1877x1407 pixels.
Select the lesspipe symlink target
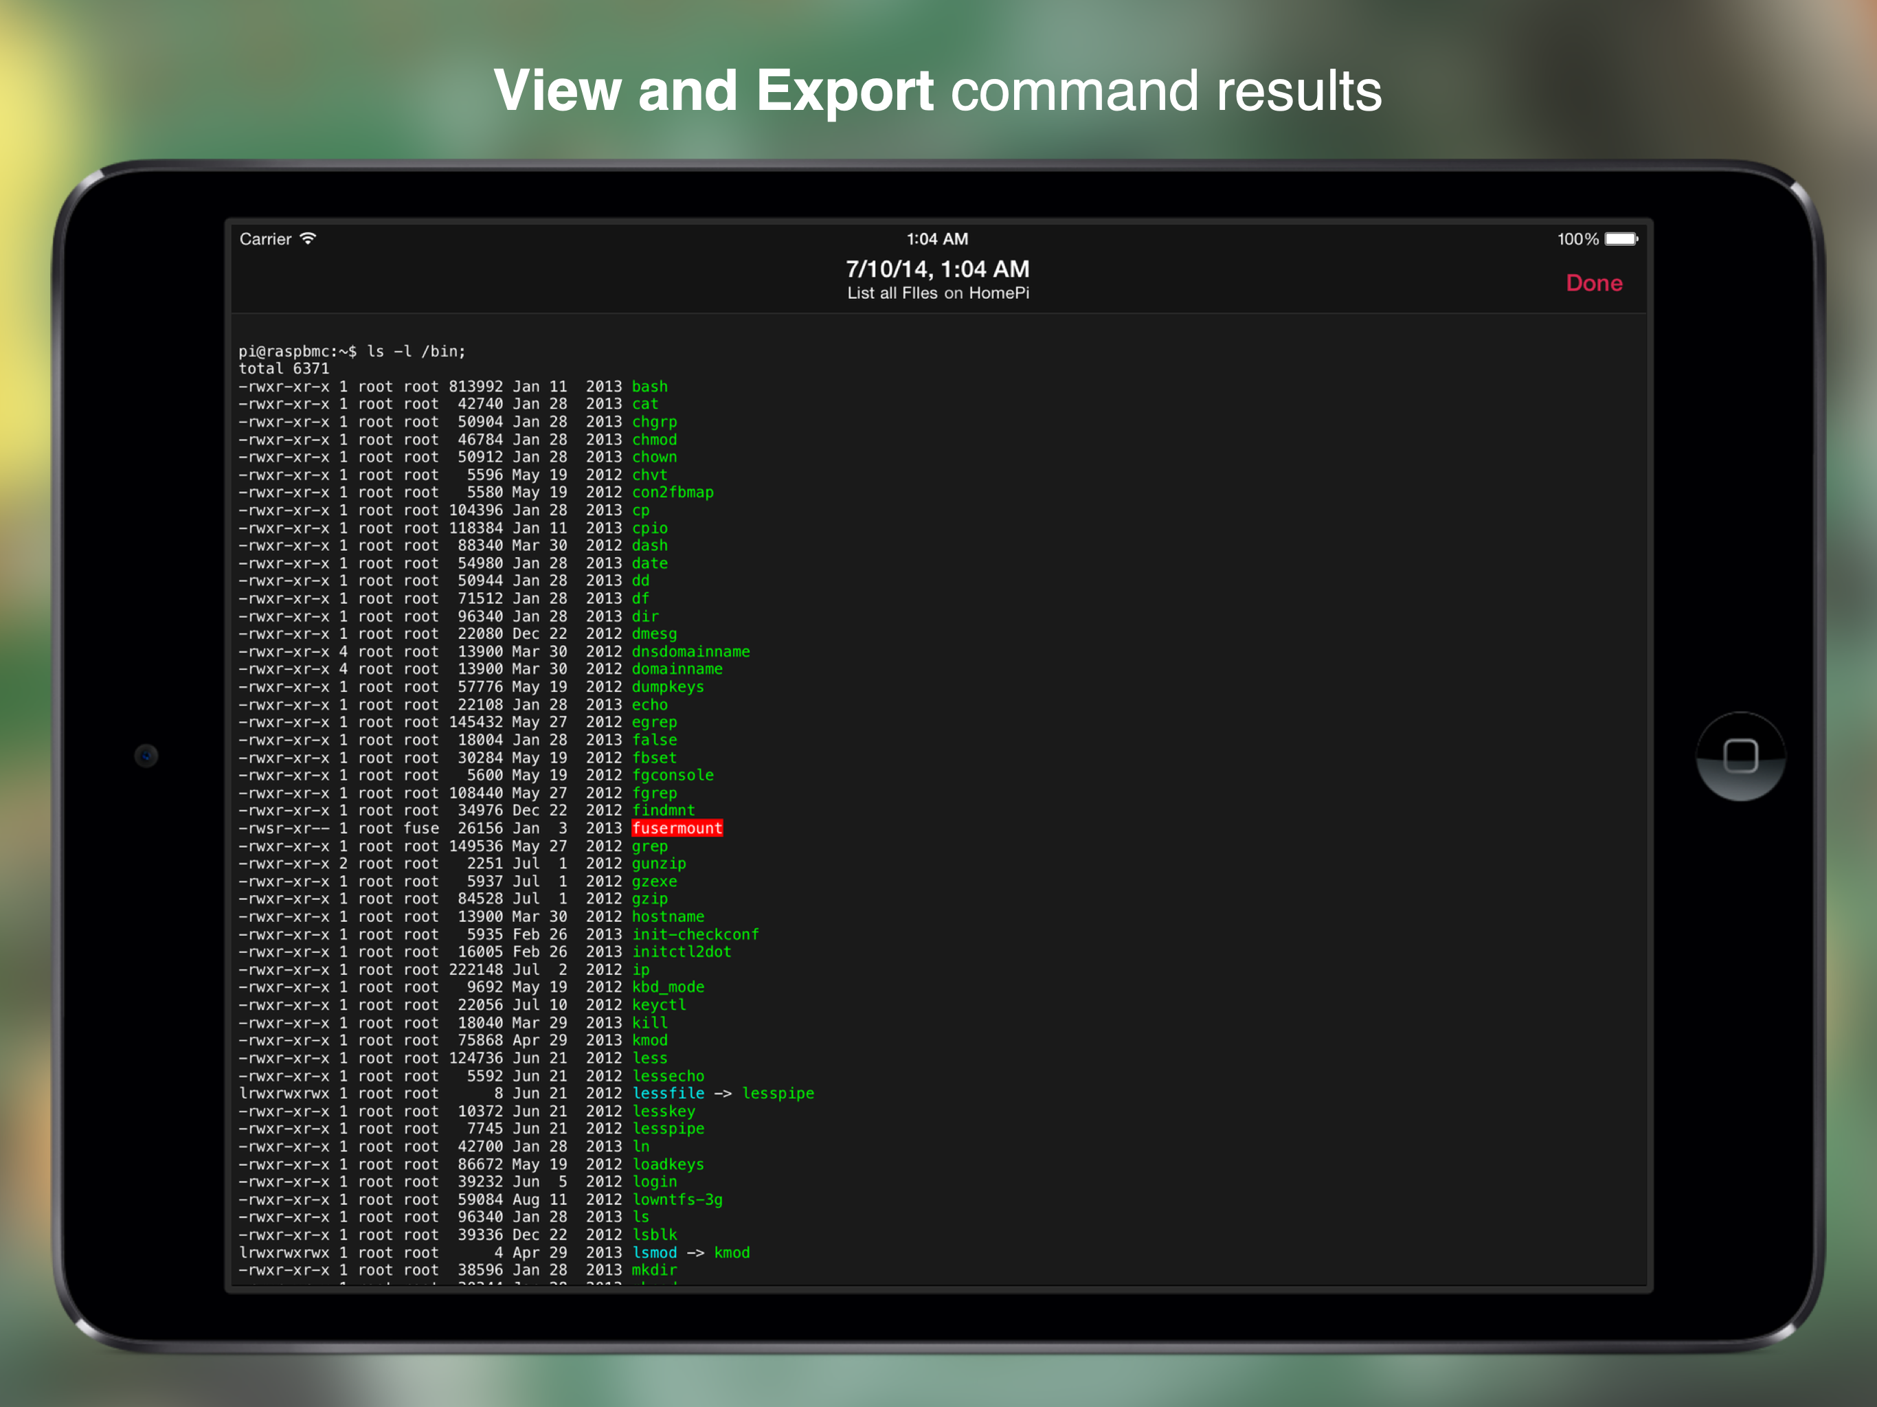[x=778, y=1093]
